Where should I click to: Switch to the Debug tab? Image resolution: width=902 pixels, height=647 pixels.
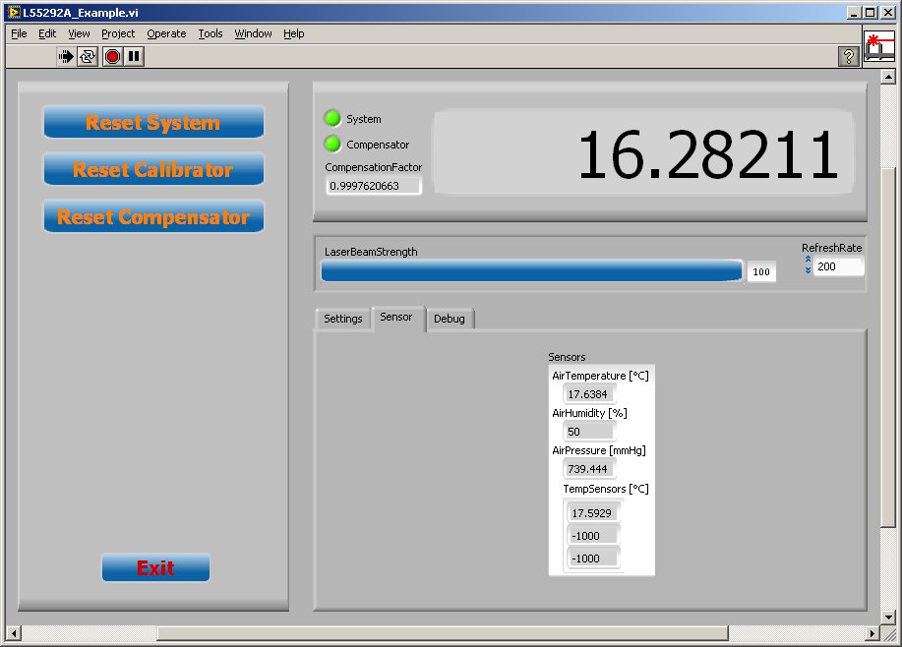450,319
